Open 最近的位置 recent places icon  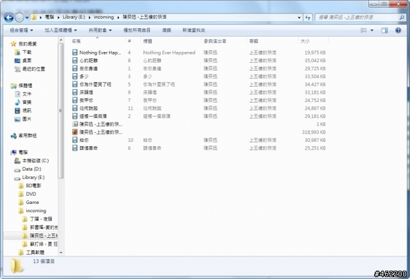(17, 69)
